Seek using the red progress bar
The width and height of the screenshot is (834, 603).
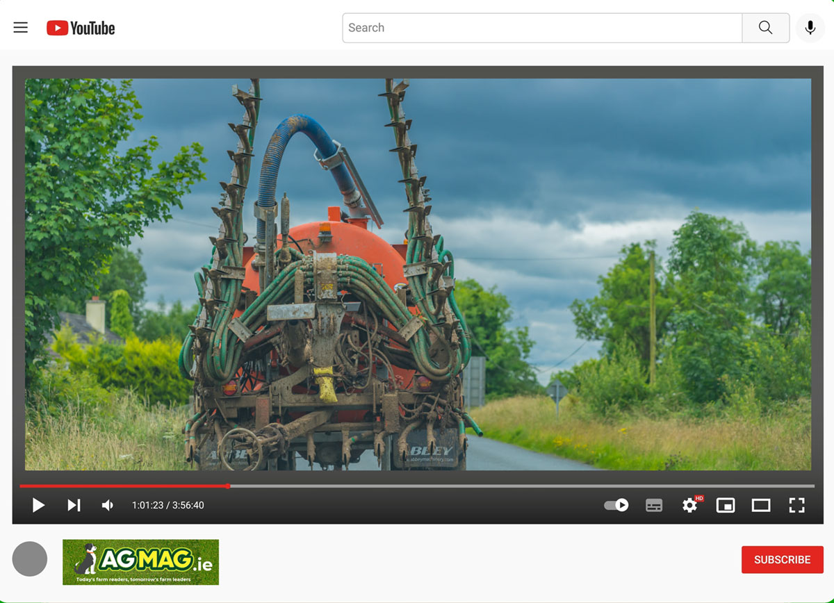(229, 486)
